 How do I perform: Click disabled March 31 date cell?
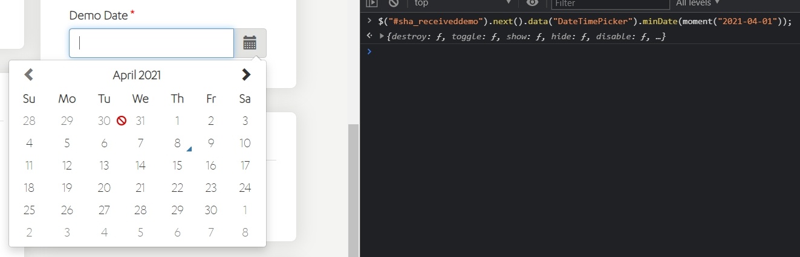(x=140, y=121)
